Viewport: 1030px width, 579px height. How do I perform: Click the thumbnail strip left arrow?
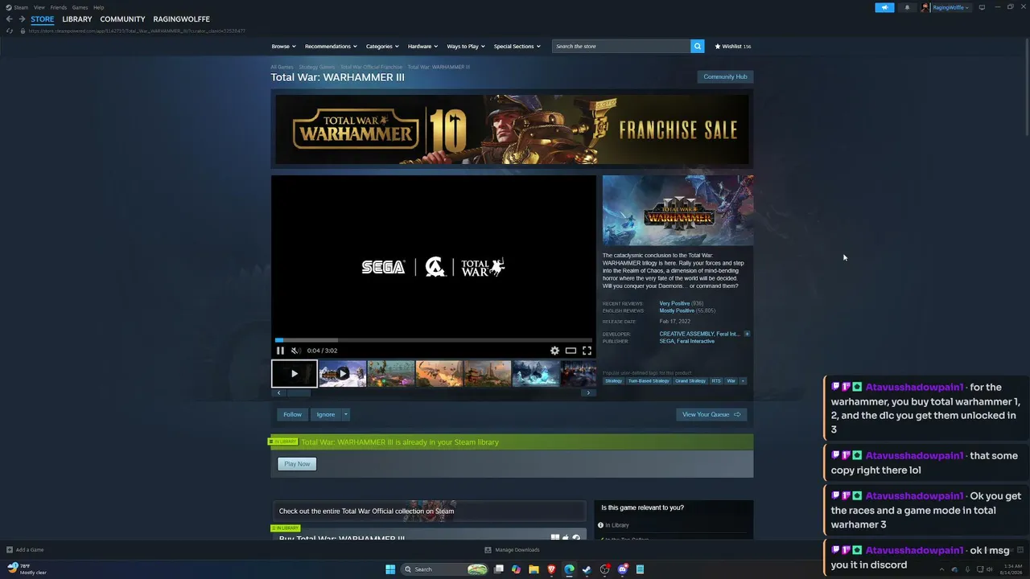coord(279,393)
